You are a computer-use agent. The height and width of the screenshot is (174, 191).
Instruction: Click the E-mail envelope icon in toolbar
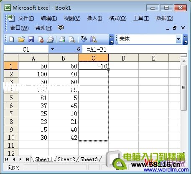pos(50,39)
